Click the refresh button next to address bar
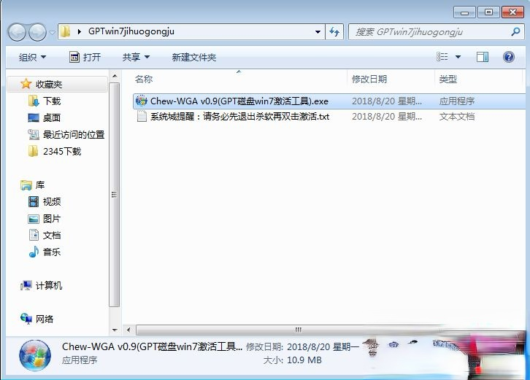 click(x=334, y=32)
